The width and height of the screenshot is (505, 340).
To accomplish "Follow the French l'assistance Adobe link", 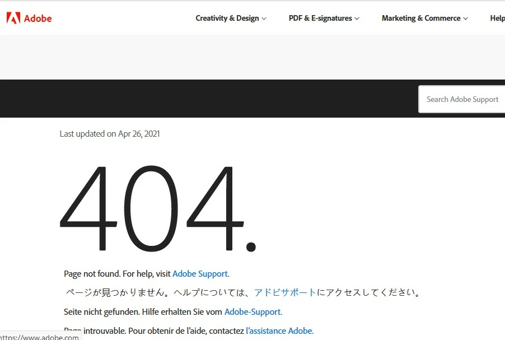I will [x=279, y=330].
